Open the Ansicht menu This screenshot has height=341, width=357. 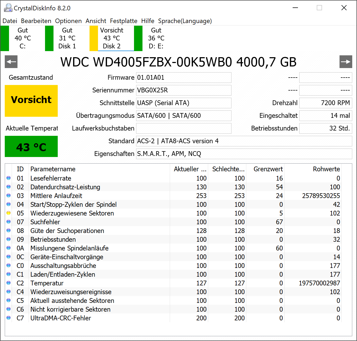[96, 21]
